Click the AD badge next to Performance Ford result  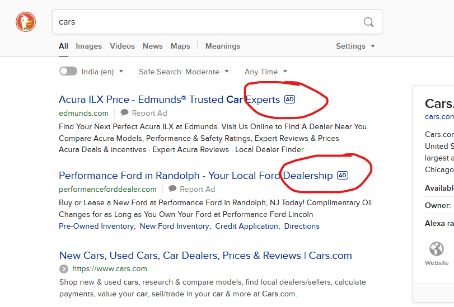pos(343,176)
